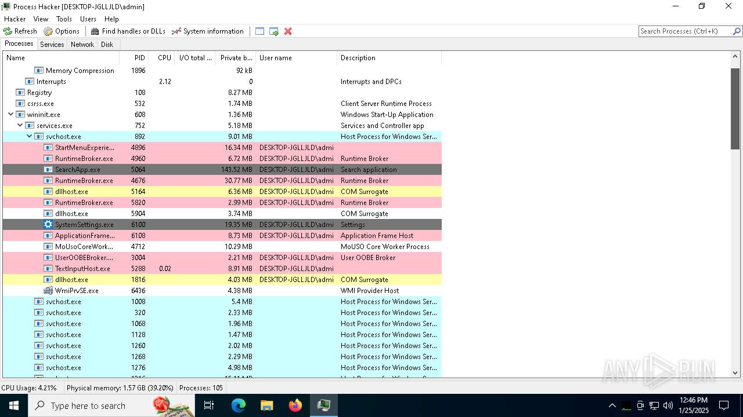Click Process Hacker taskbar icon
This screenshot has height=417, width=743.
tap(323, 405)
